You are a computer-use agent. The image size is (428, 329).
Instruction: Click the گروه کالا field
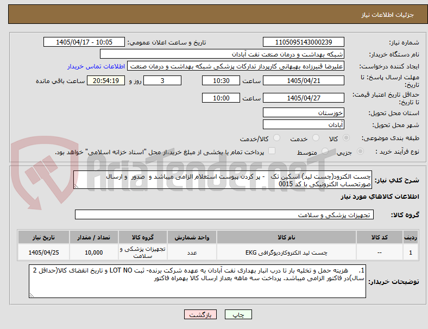click(x=224, y=214)
